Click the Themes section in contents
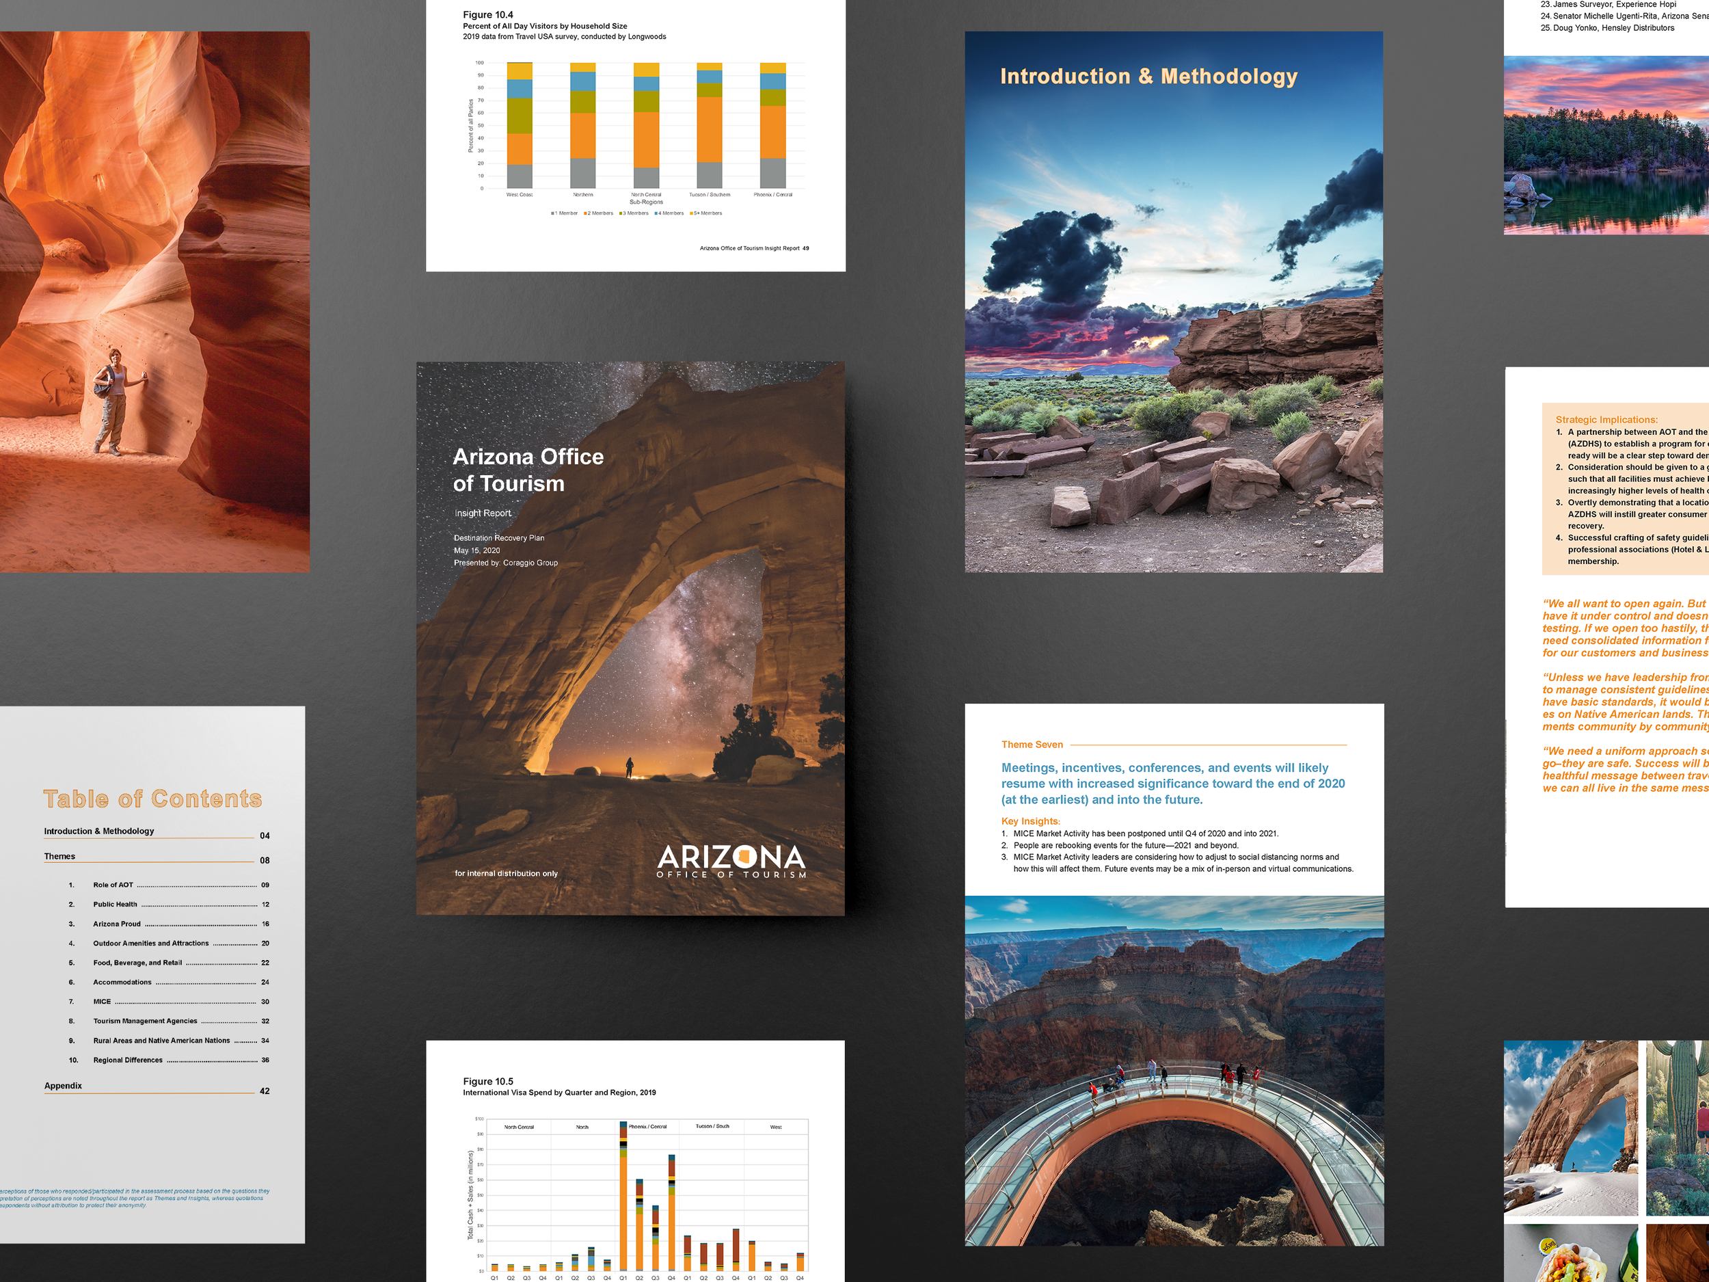 (x=59, y=856)
